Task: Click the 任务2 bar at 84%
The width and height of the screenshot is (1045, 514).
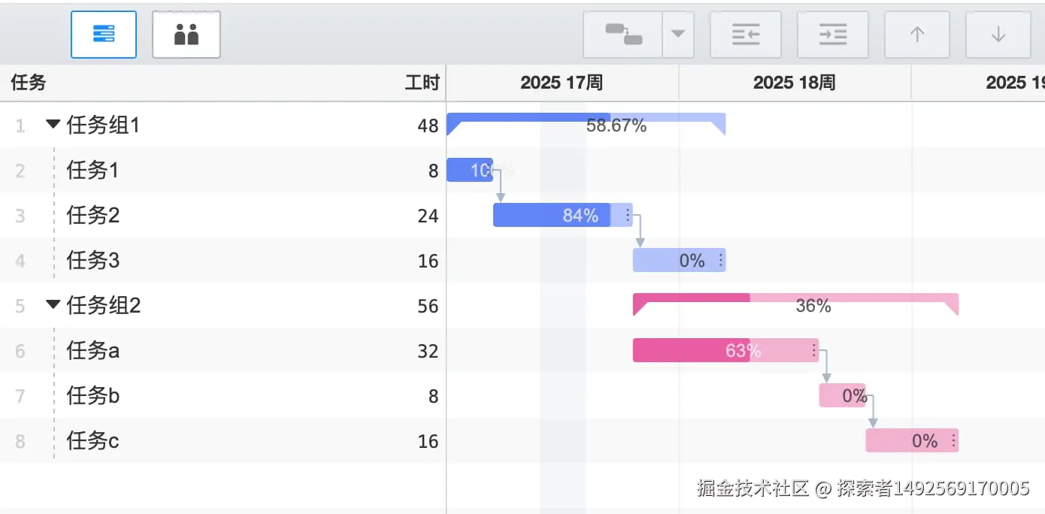Action: (x=556, y=216)
